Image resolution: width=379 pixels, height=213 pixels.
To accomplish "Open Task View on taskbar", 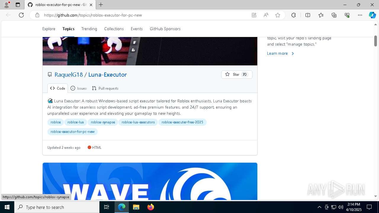I will [107, 207].
